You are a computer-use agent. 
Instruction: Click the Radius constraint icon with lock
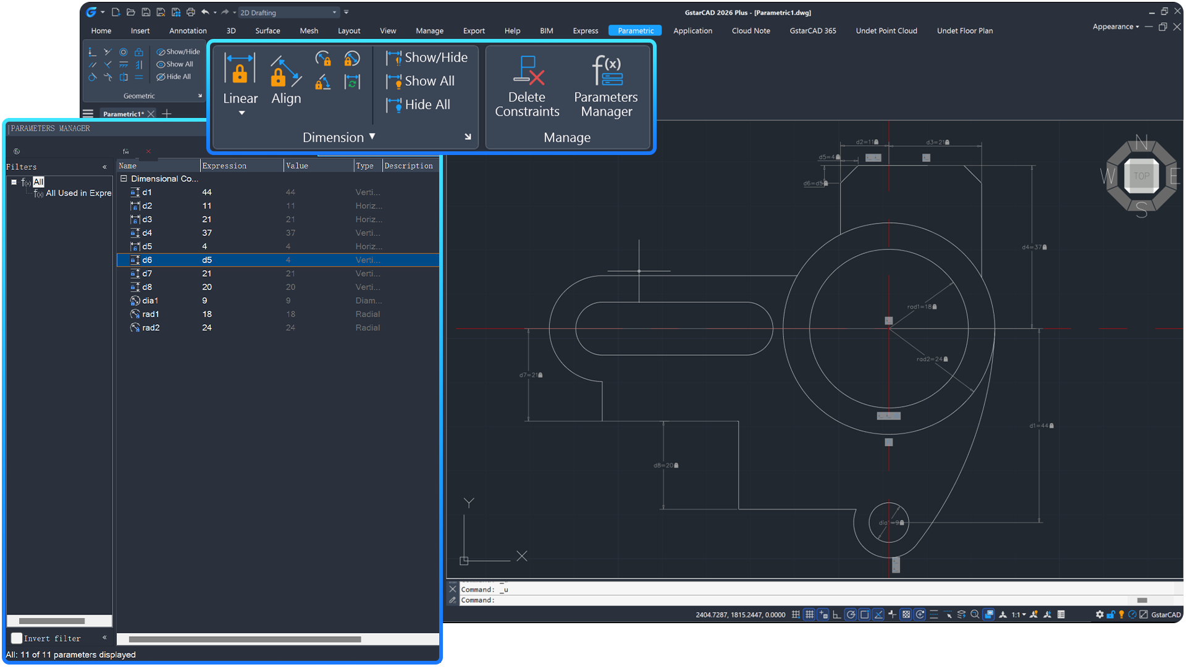(x=323, y=59)
